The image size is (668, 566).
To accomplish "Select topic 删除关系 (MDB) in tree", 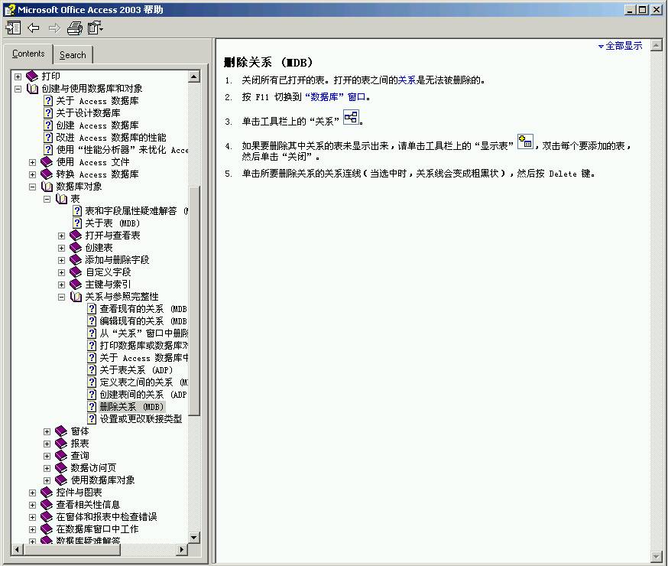I will pyautogui.click(x=131, y=407).
